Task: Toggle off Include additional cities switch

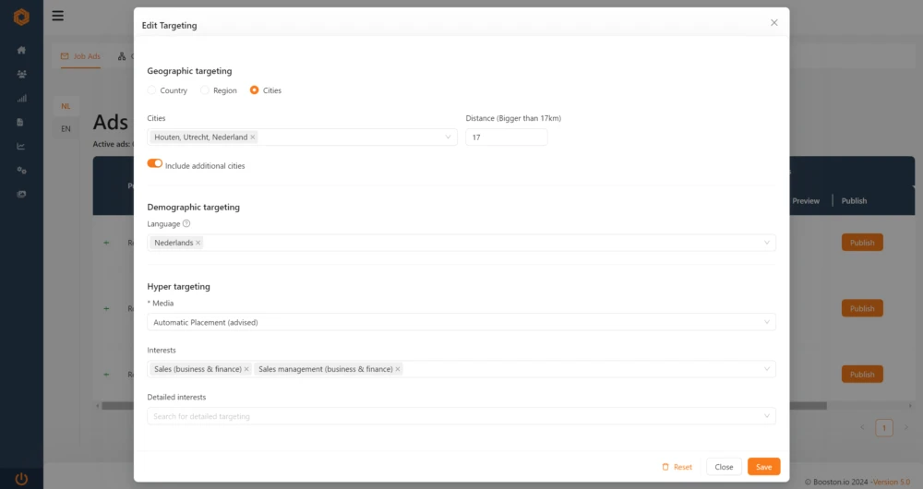Action: coord(155,164)
